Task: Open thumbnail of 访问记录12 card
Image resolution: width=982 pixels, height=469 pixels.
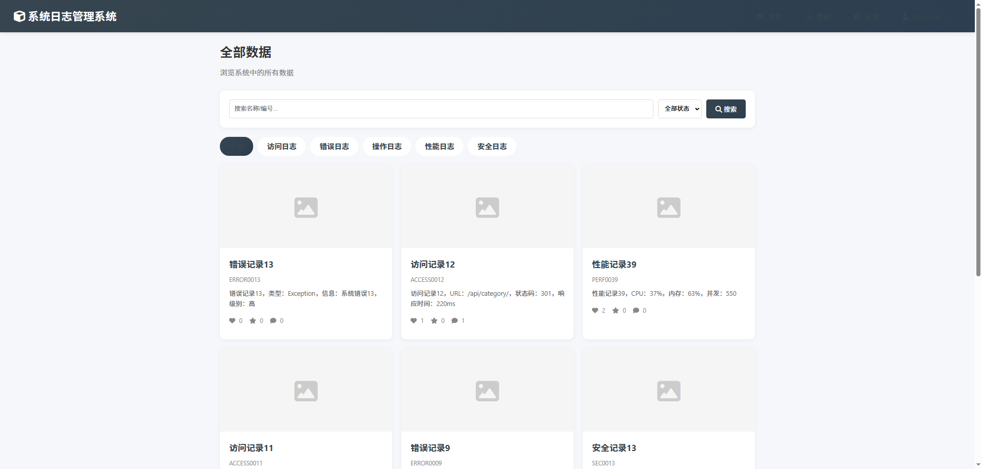Action: coord(487,207)
